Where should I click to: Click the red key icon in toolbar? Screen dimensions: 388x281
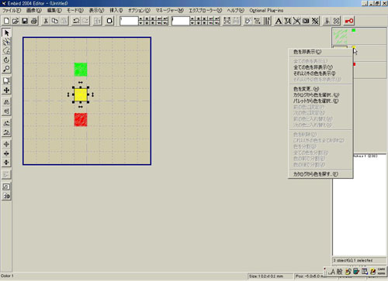coord(349,21)
